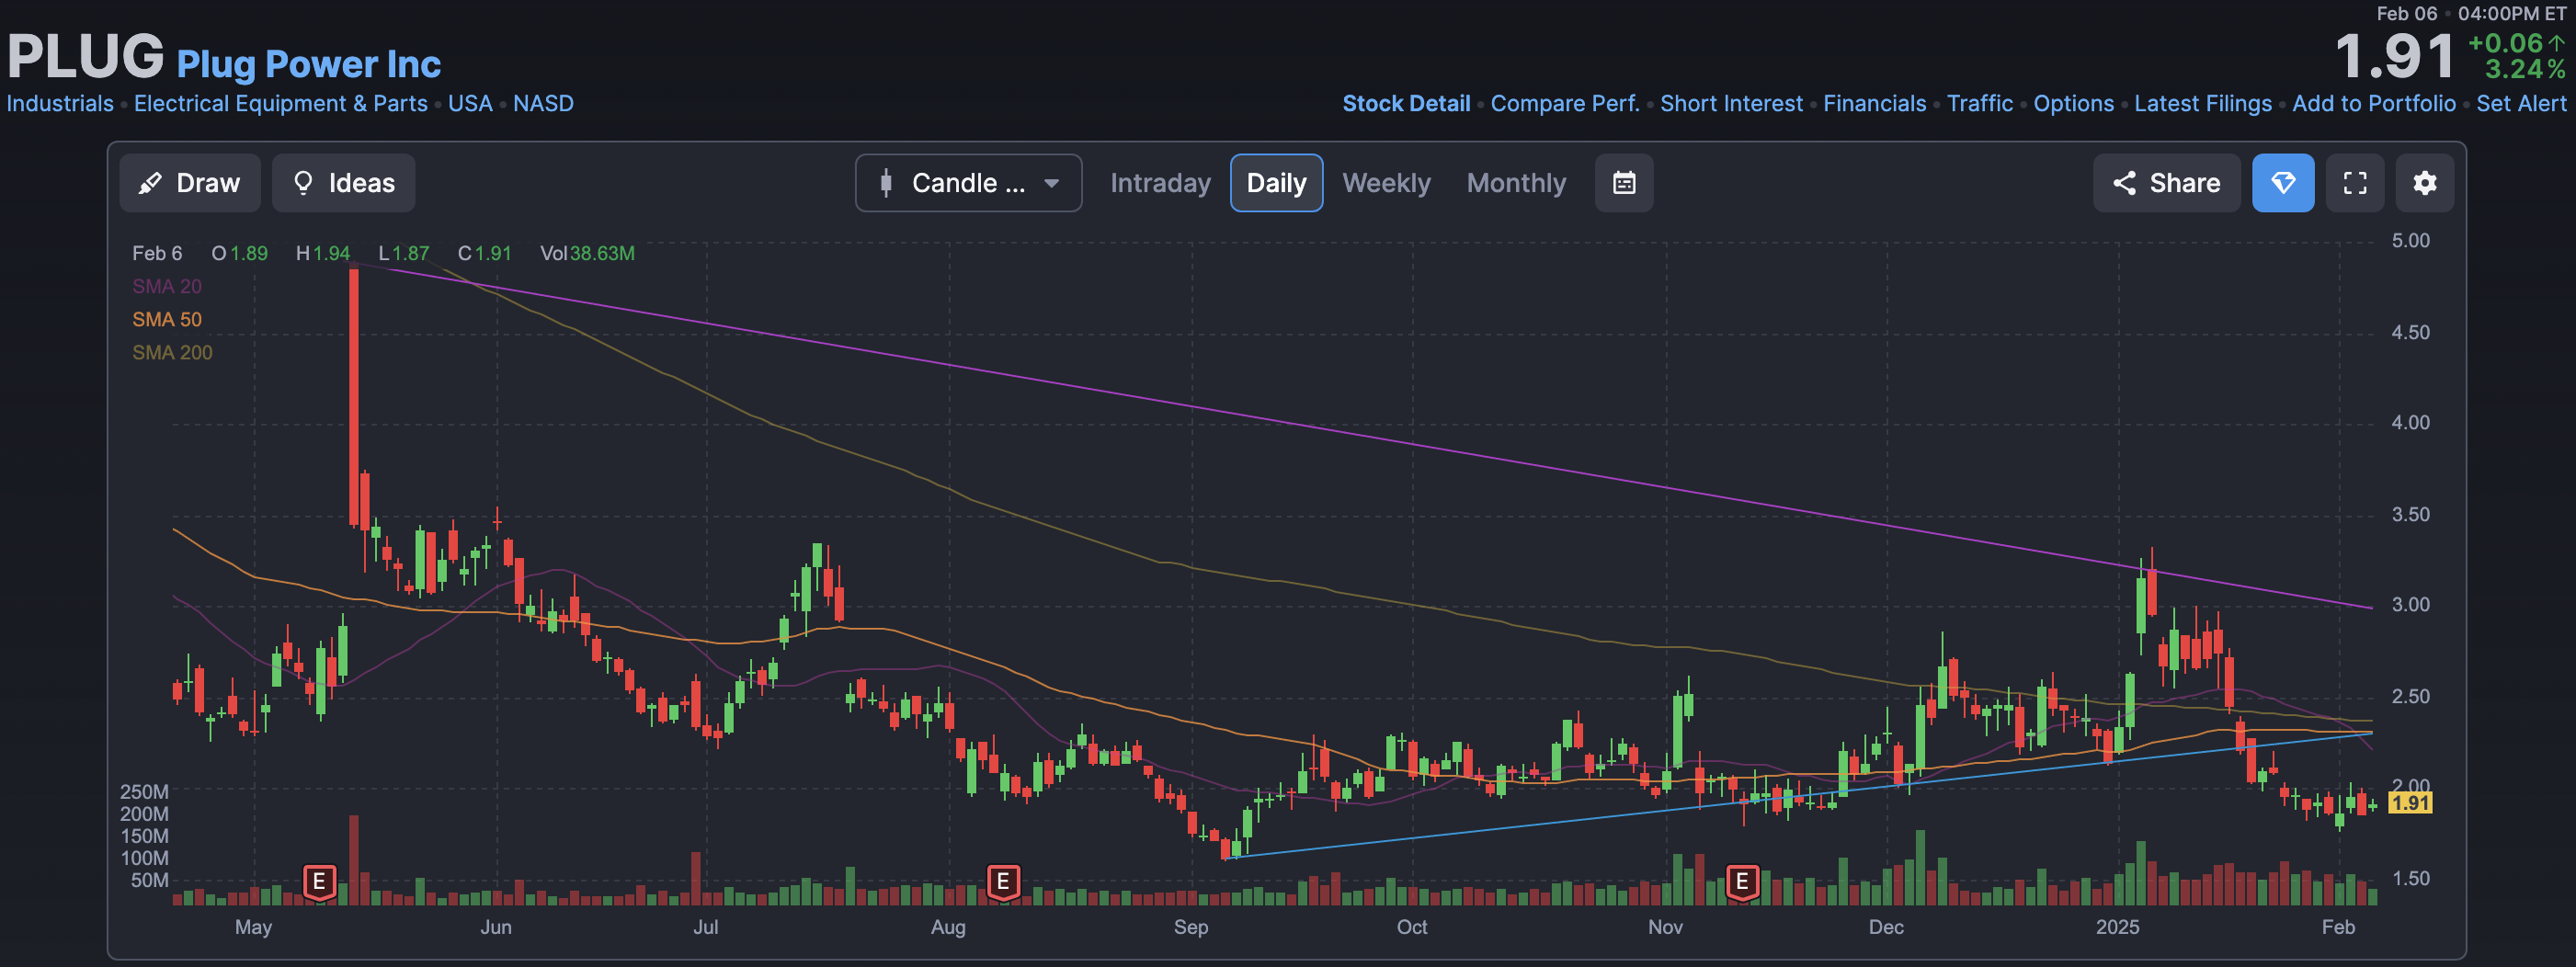Image resolution: width=2576 pixels, height=967 pixels.
Task: Open the Ideas panel
Action: click(x=343, y=183)
